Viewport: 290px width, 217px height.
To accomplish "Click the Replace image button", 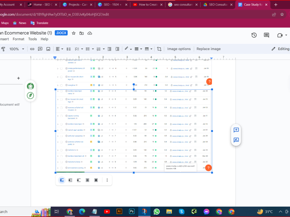I will click(209, 49).
